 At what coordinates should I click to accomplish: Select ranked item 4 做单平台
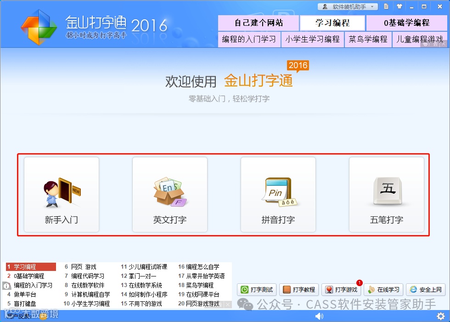22,294
